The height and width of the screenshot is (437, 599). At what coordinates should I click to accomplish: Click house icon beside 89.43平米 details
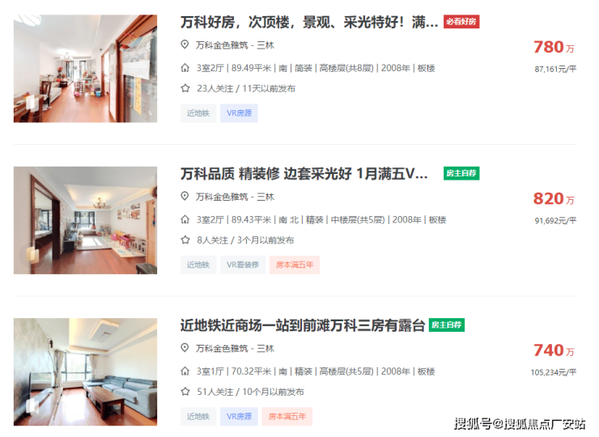185,219
